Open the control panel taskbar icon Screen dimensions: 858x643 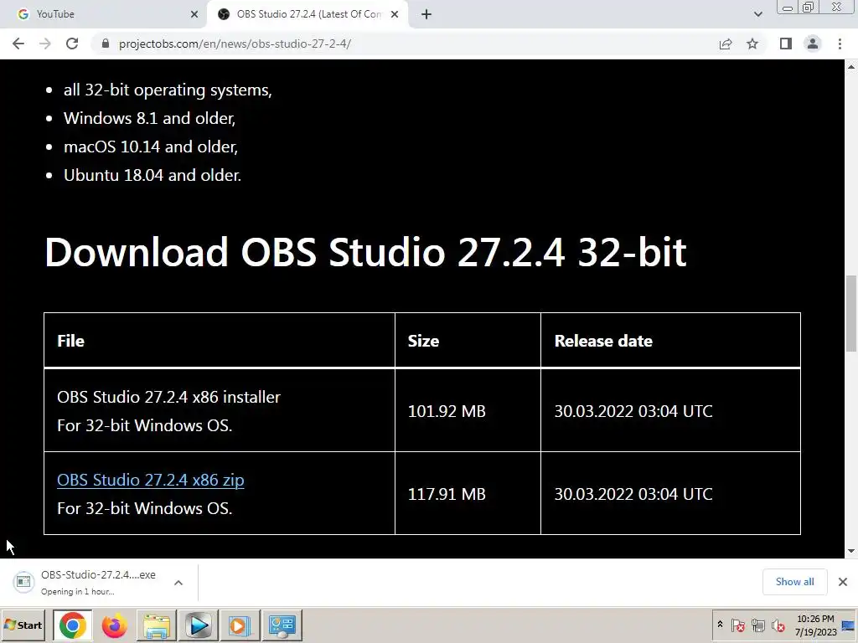(282, 625)
